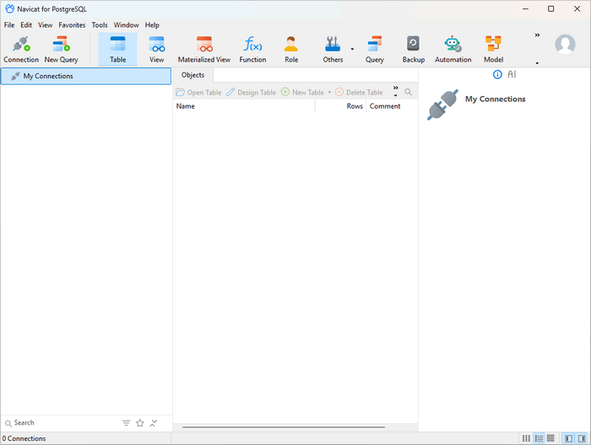
Task: Click the user profile avatar icon
Action: pos(565,45)
